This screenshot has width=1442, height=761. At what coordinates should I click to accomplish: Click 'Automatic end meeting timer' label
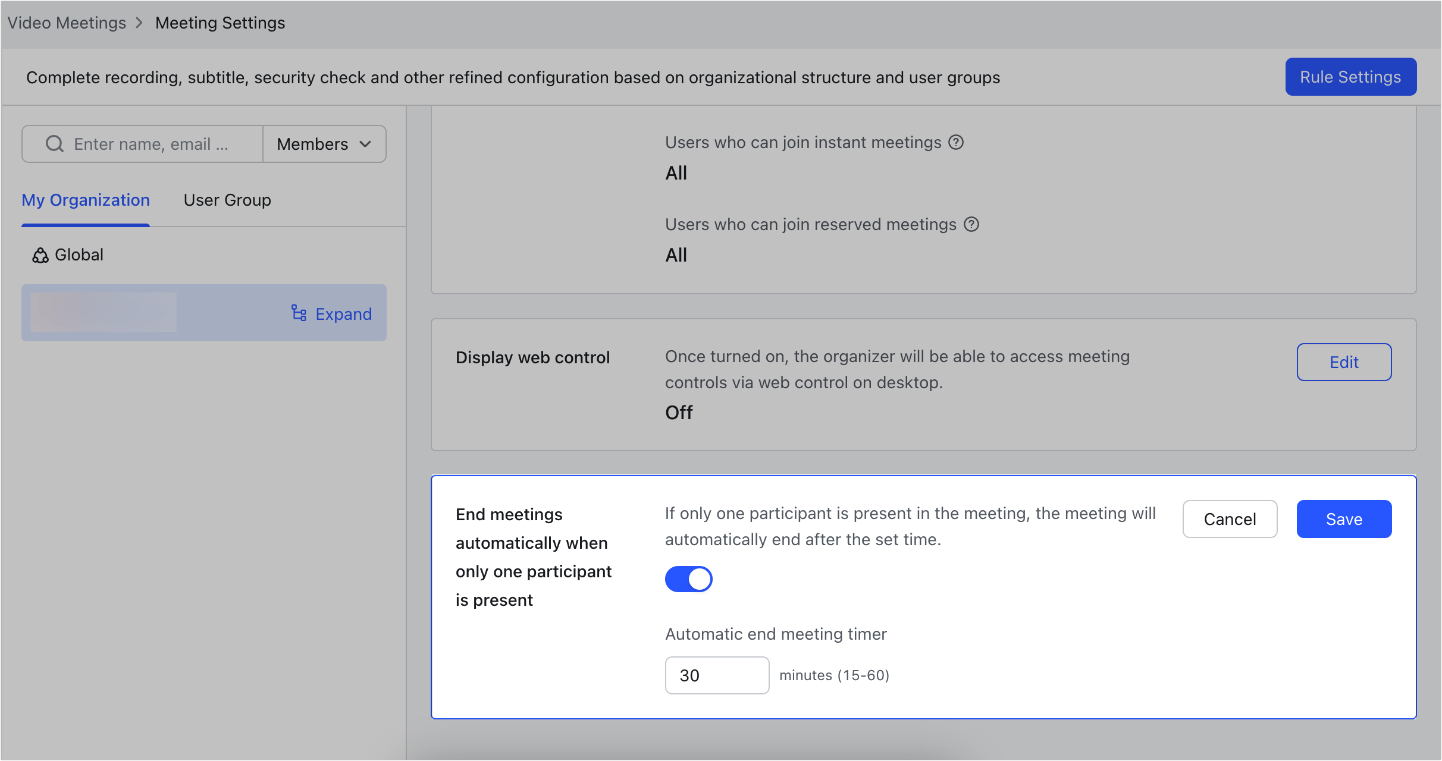(x=776, y=634)
